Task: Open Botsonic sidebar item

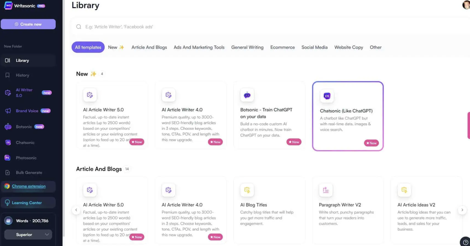Action: pyautogui.click(x=24, y=127)
